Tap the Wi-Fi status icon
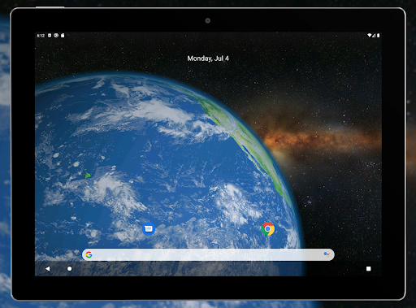Screen dimensions: 416x308 click(x=369, y=35)
